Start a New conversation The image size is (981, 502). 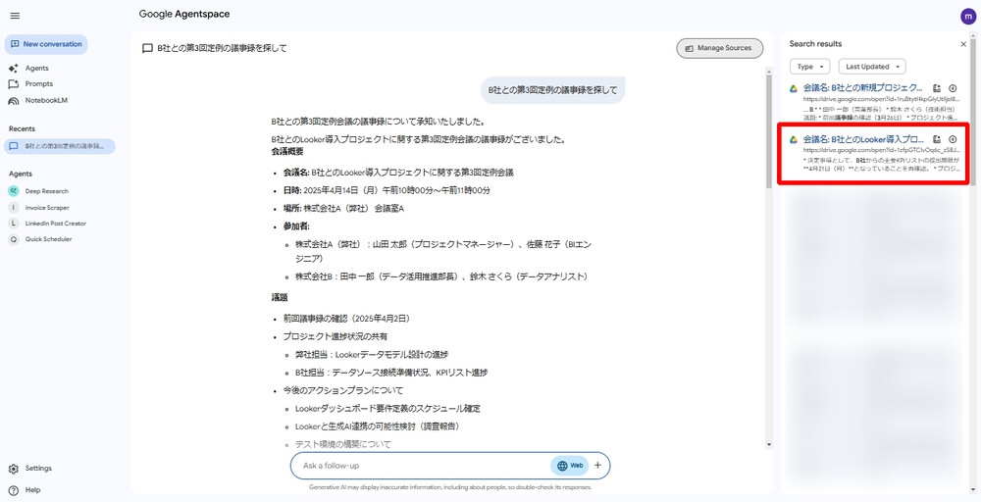pos(46,44)
